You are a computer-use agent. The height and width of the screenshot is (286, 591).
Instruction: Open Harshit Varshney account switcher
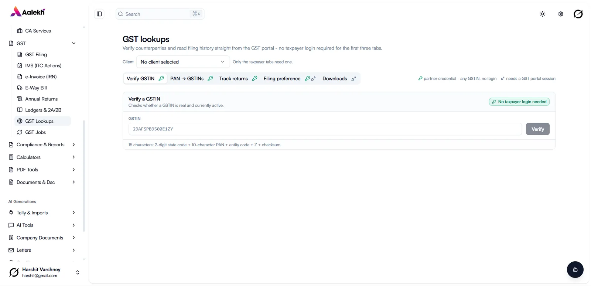pyautogui.click(x=44, y=272)
